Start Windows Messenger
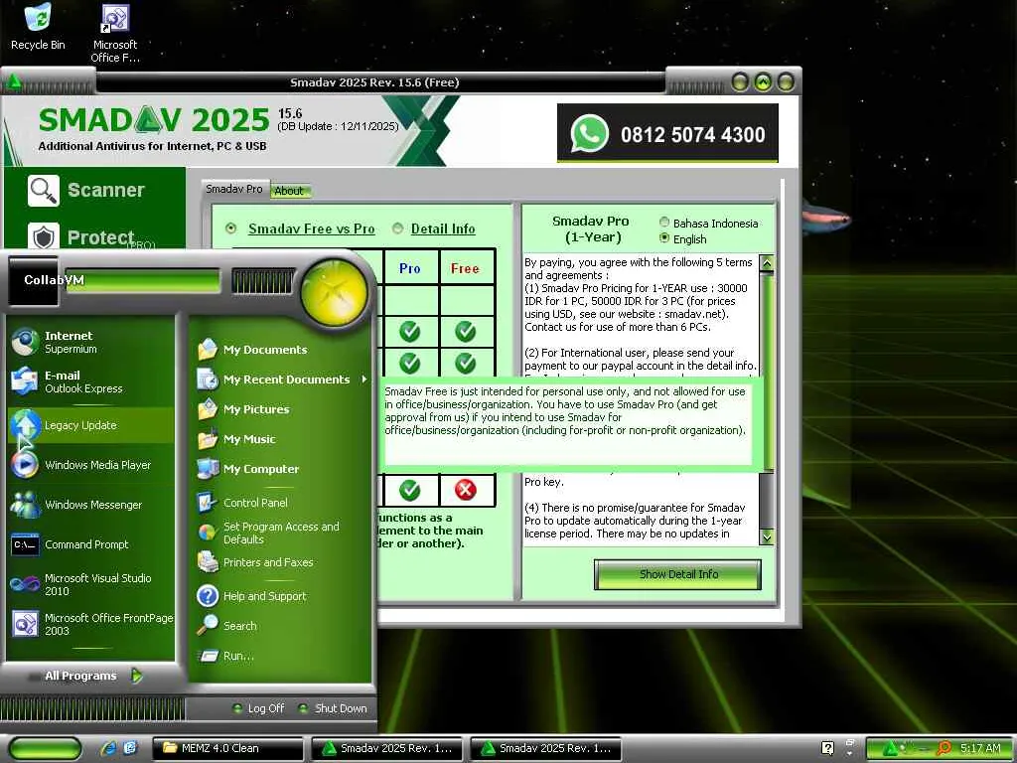Viewport: 1017px width, 763px height. click(90, 504)
